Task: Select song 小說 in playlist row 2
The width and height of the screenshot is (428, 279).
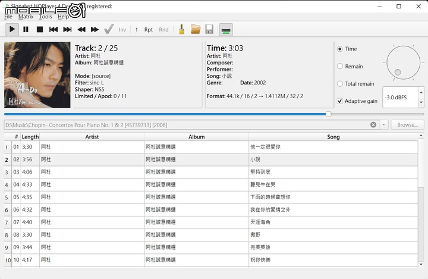Action: [x=255, y=159]
